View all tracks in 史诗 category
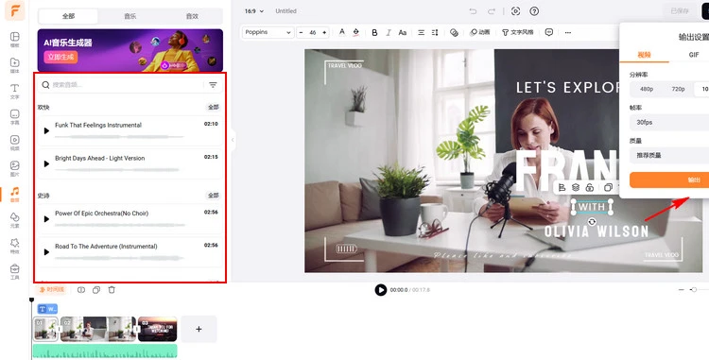This screenshot has height=360, width=709. (213, 196)
